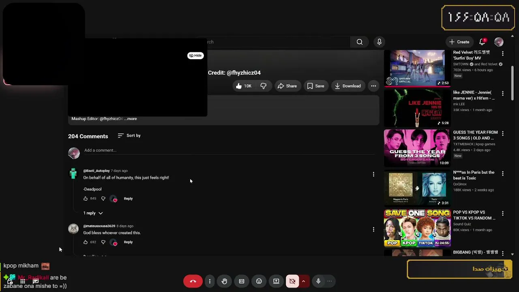Open options for 'like JENNIE' video
This screenshot has width=519, height=292.
tap(503, 93)
